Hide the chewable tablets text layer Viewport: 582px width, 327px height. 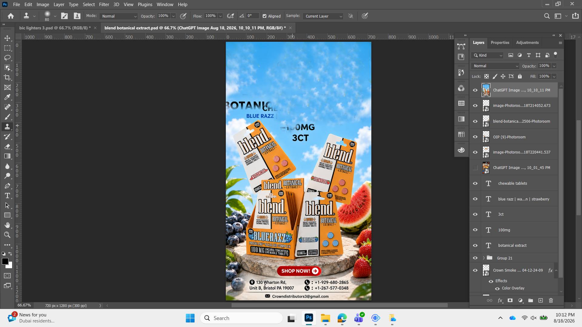coord(475,183)
